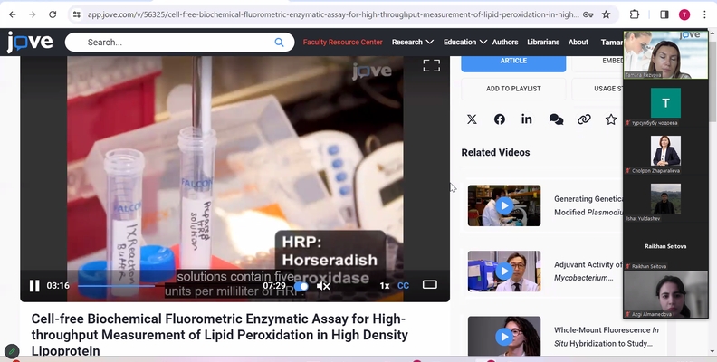
Task: Open saved passwords key icon
Action: [x=588, y=14]
